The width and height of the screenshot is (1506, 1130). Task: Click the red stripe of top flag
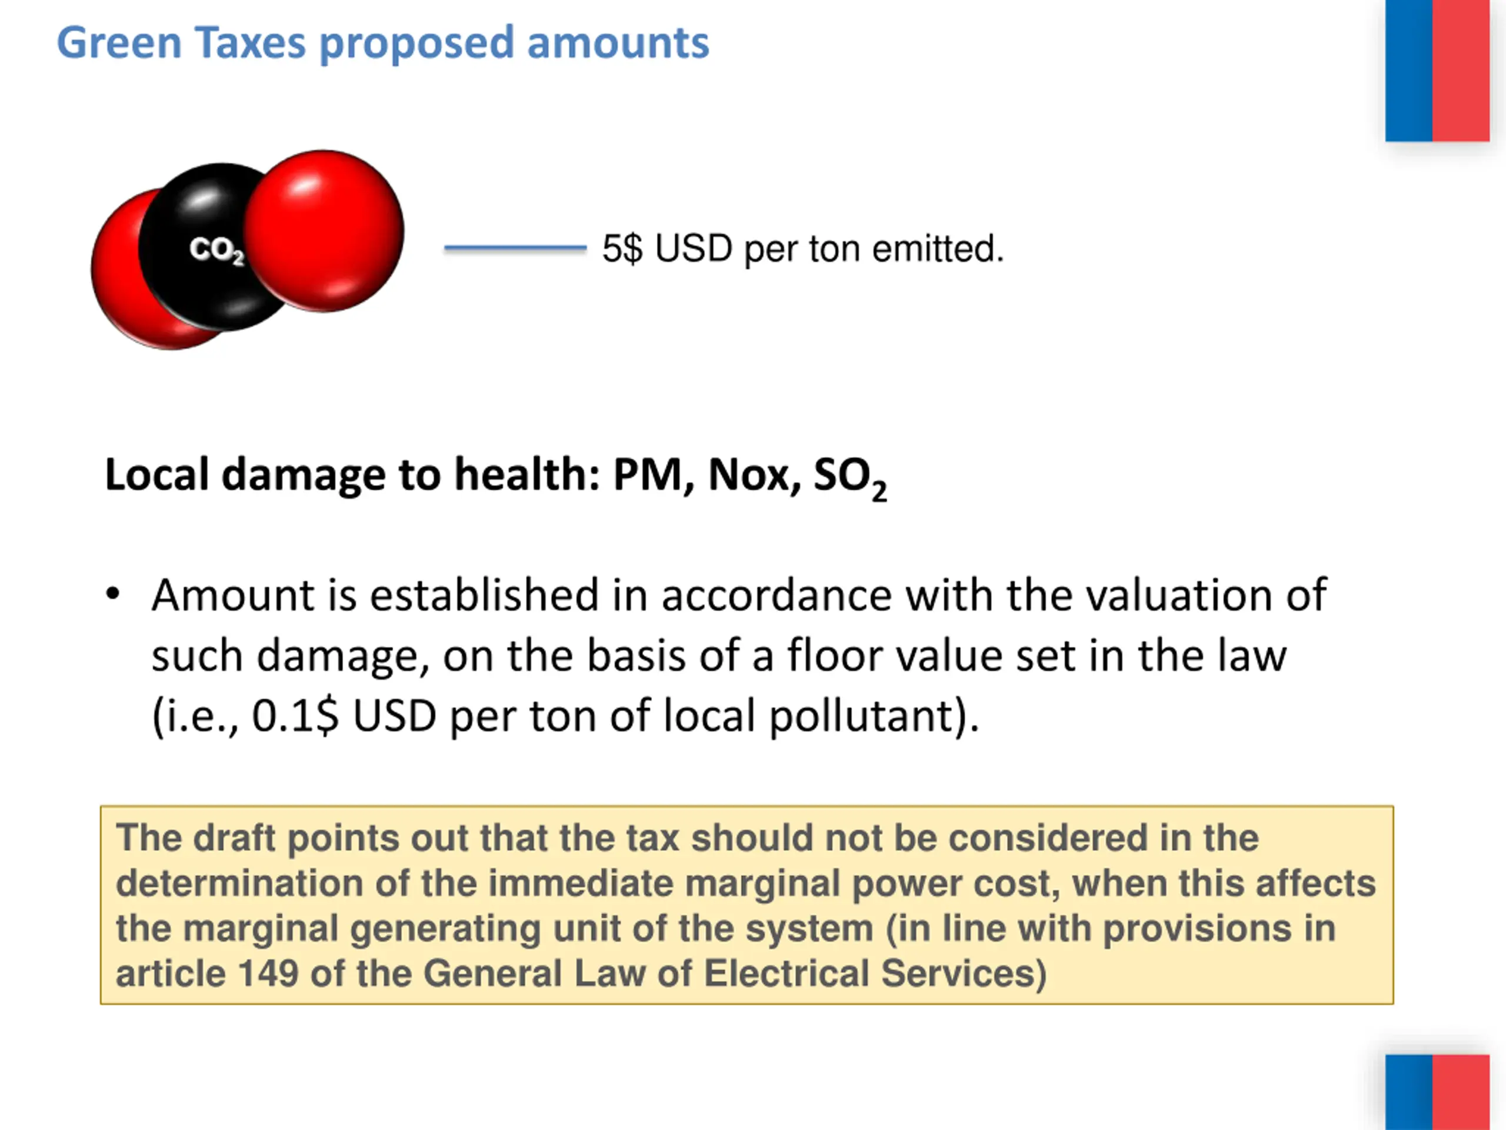click(1461, 71)
